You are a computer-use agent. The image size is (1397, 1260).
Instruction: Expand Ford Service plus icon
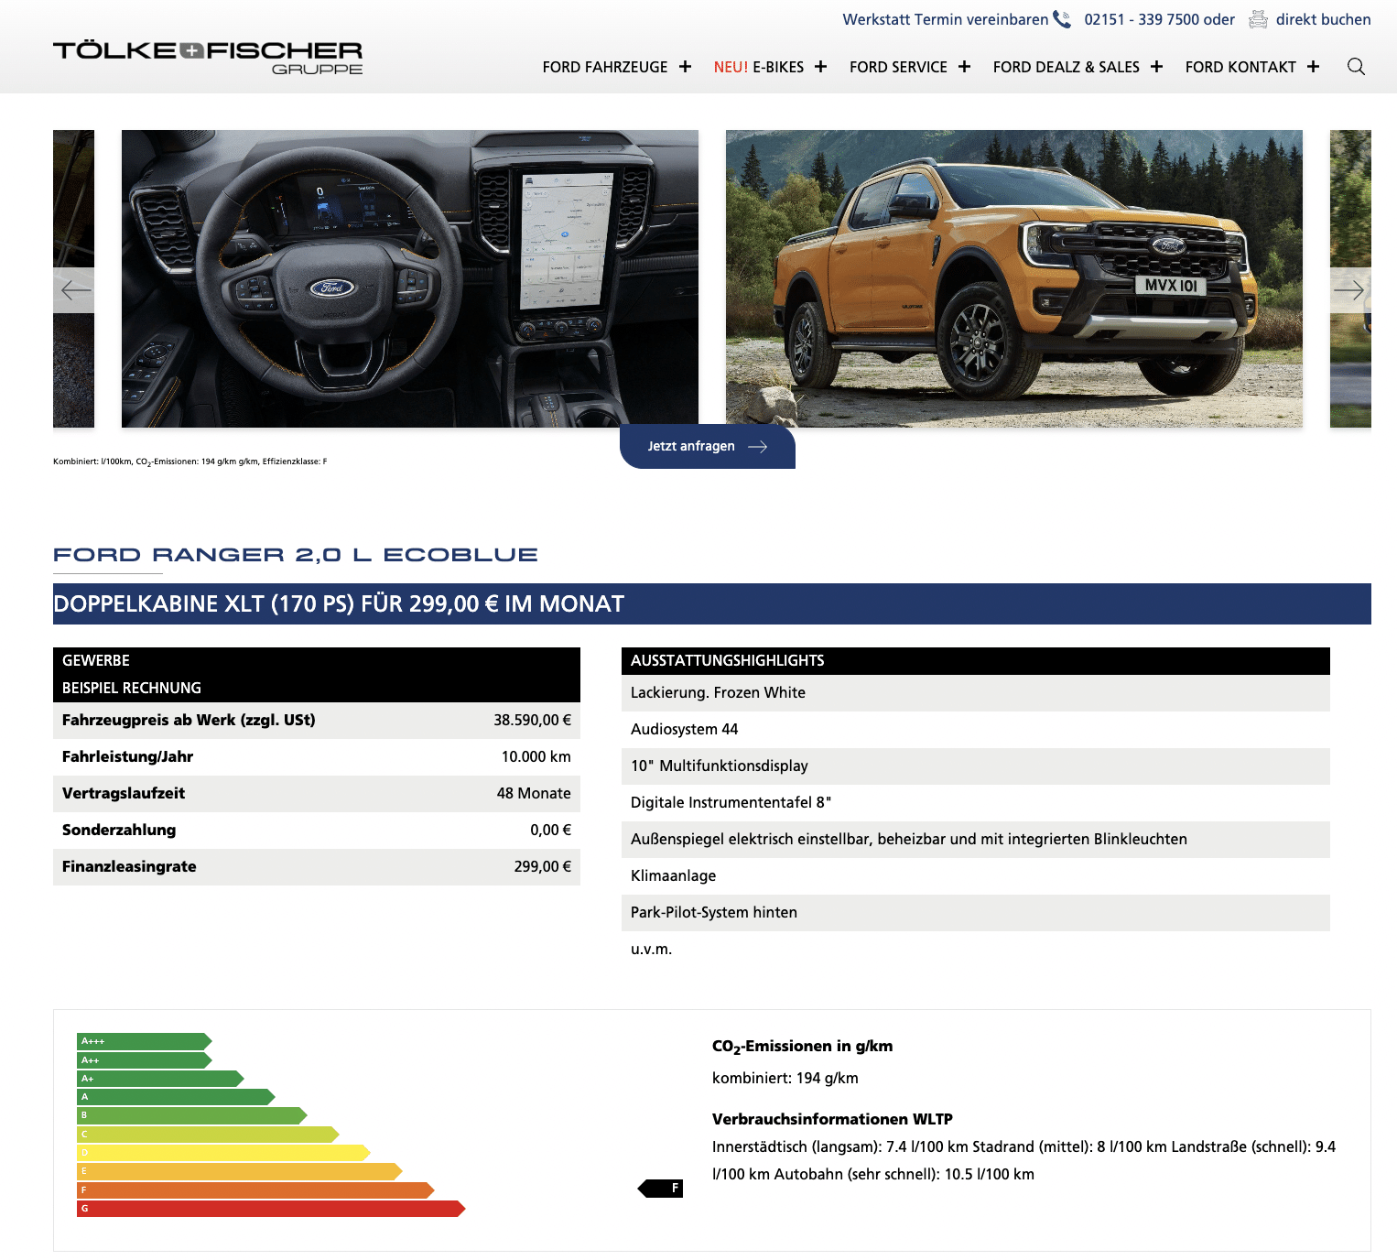tap(964, 67)
